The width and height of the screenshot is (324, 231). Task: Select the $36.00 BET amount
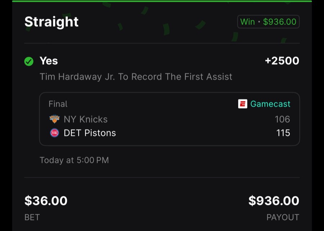point(46,201)
